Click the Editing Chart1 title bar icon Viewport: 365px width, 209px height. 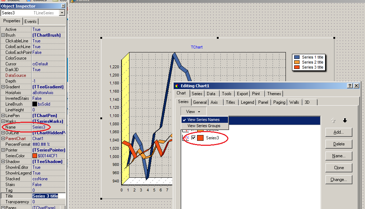tap(177, 86)
